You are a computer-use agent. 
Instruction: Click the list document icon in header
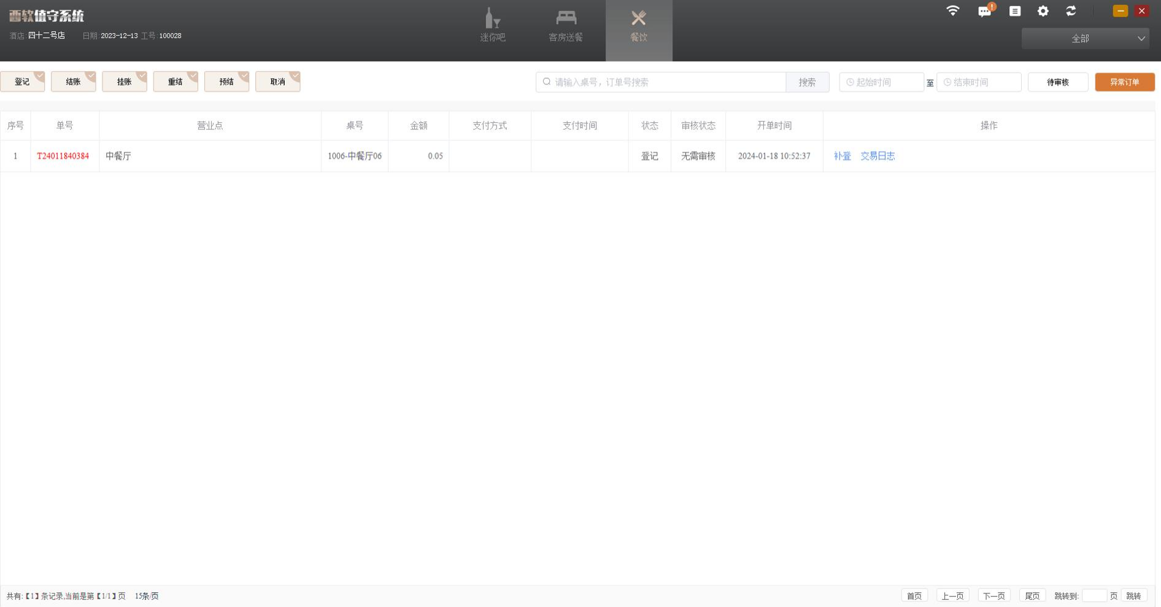click(x=1015, y=11)
